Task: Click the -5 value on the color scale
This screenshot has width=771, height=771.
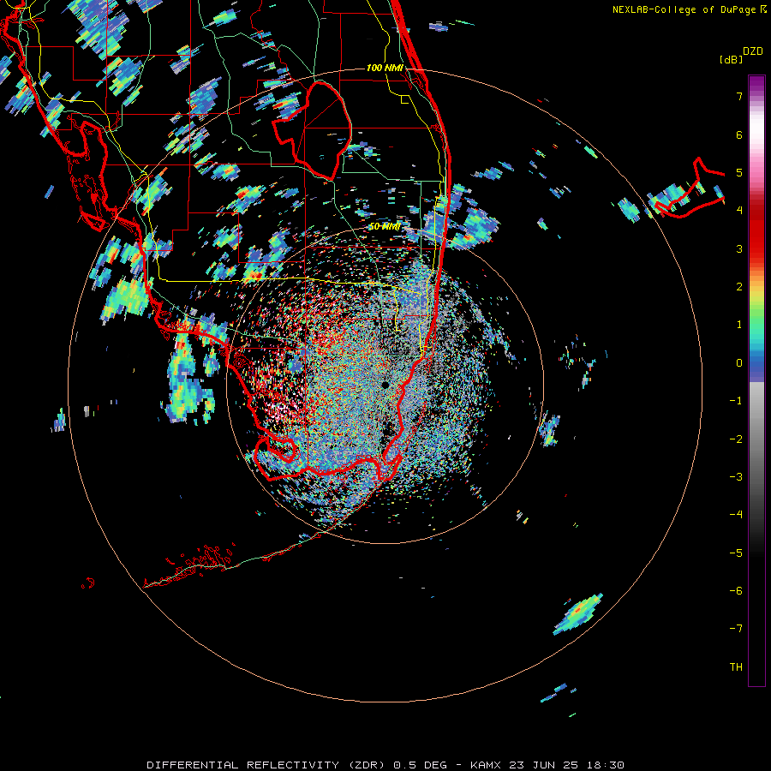Action: click(736, 553)
